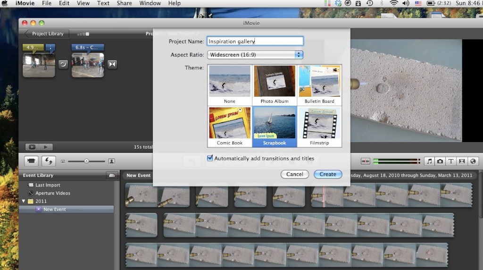
Task: Open the 4.9 title bar in project
Action: [33, 48]
